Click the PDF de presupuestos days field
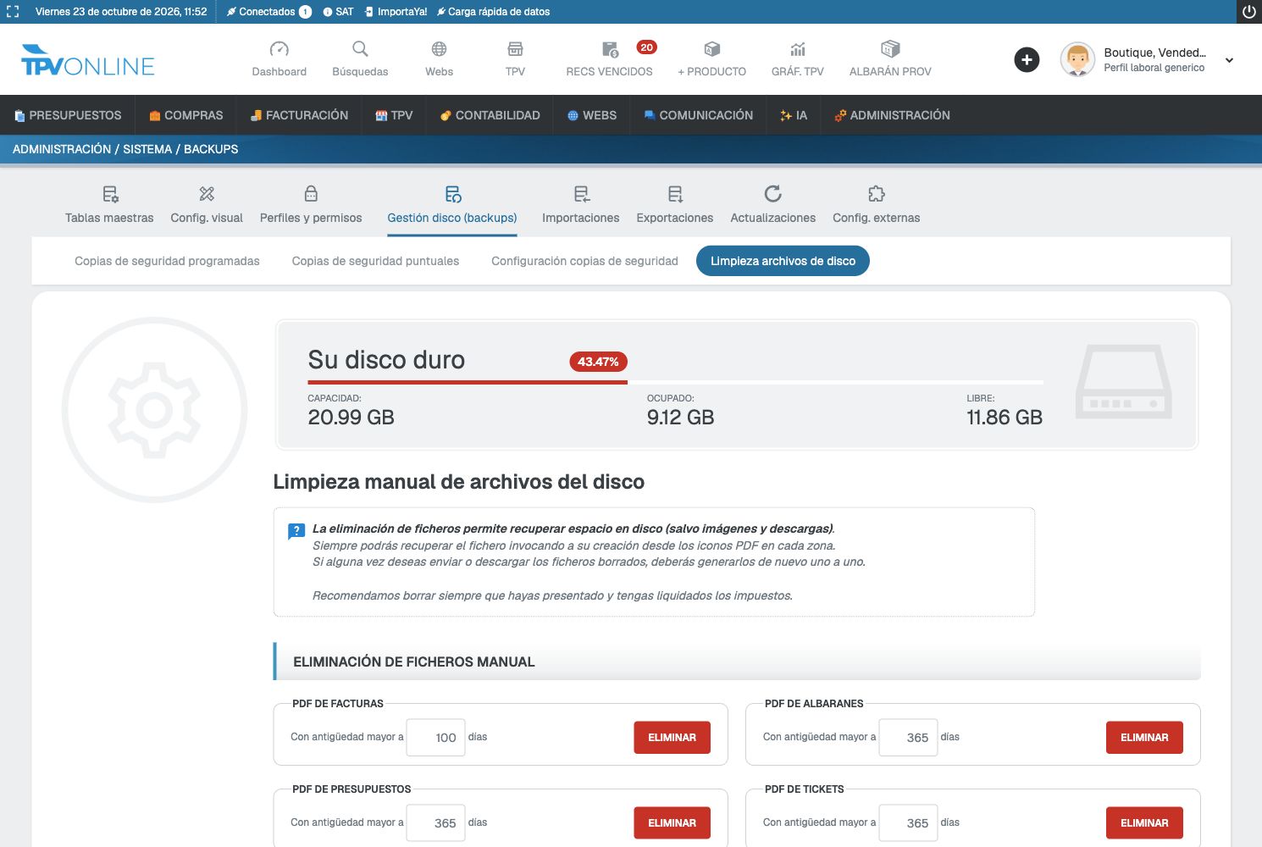Screen dimensions: 1262x847 click(x=435, y=822)
